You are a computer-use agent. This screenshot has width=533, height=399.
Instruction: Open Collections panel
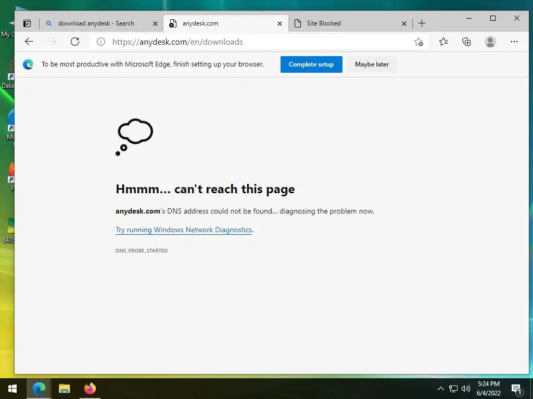click(466, 42)
